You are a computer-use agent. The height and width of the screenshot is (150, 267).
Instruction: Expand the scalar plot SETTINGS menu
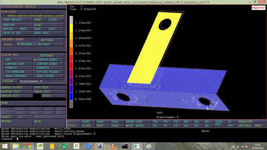click(x=51, y=56)
